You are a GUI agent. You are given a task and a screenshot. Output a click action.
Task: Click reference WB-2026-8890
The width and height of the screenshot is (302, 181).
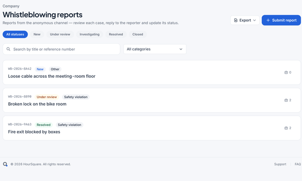[x=20, y=97]
